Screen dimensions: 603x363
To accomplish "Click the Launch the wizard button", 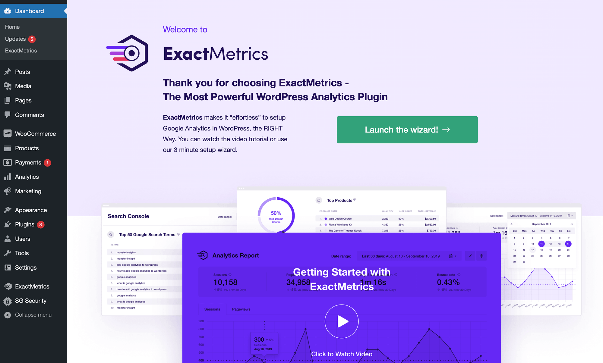I will click(407, 130).
